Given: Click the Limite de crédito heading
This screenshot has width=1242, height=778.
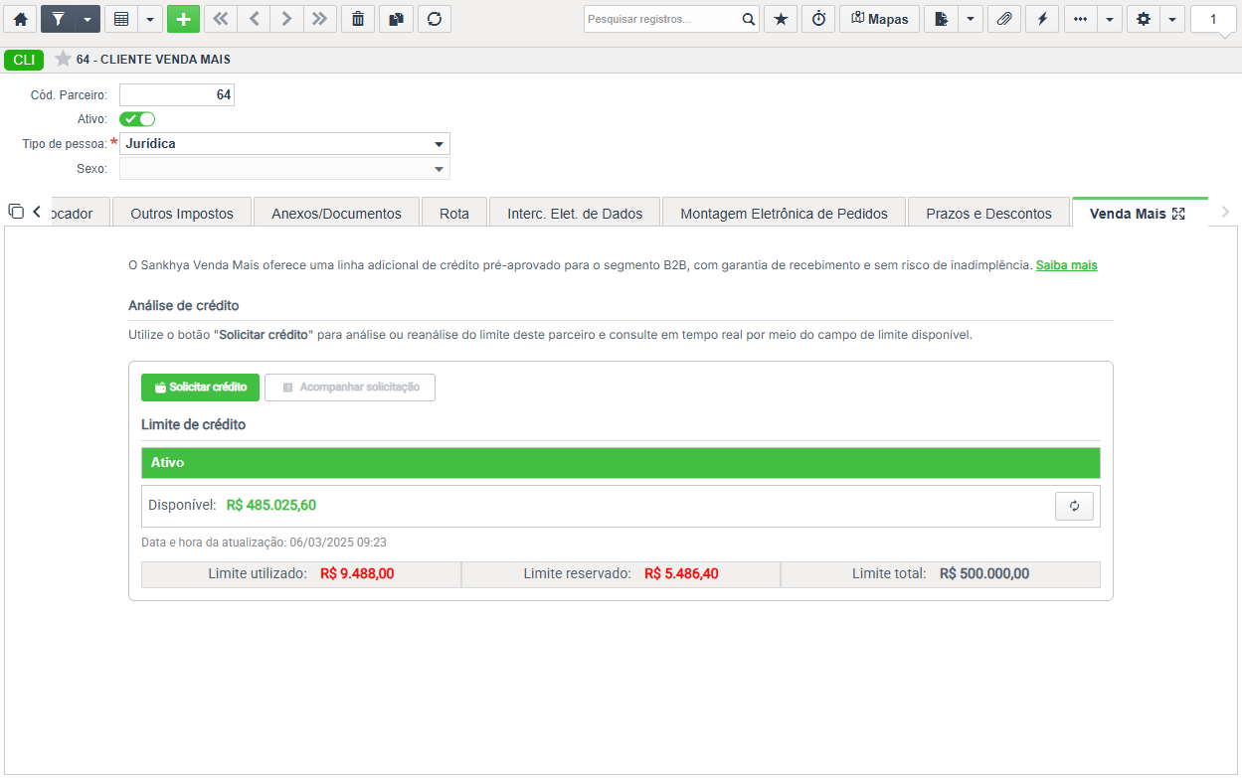Looking at the screenshot, I should [x=194, y=424].
